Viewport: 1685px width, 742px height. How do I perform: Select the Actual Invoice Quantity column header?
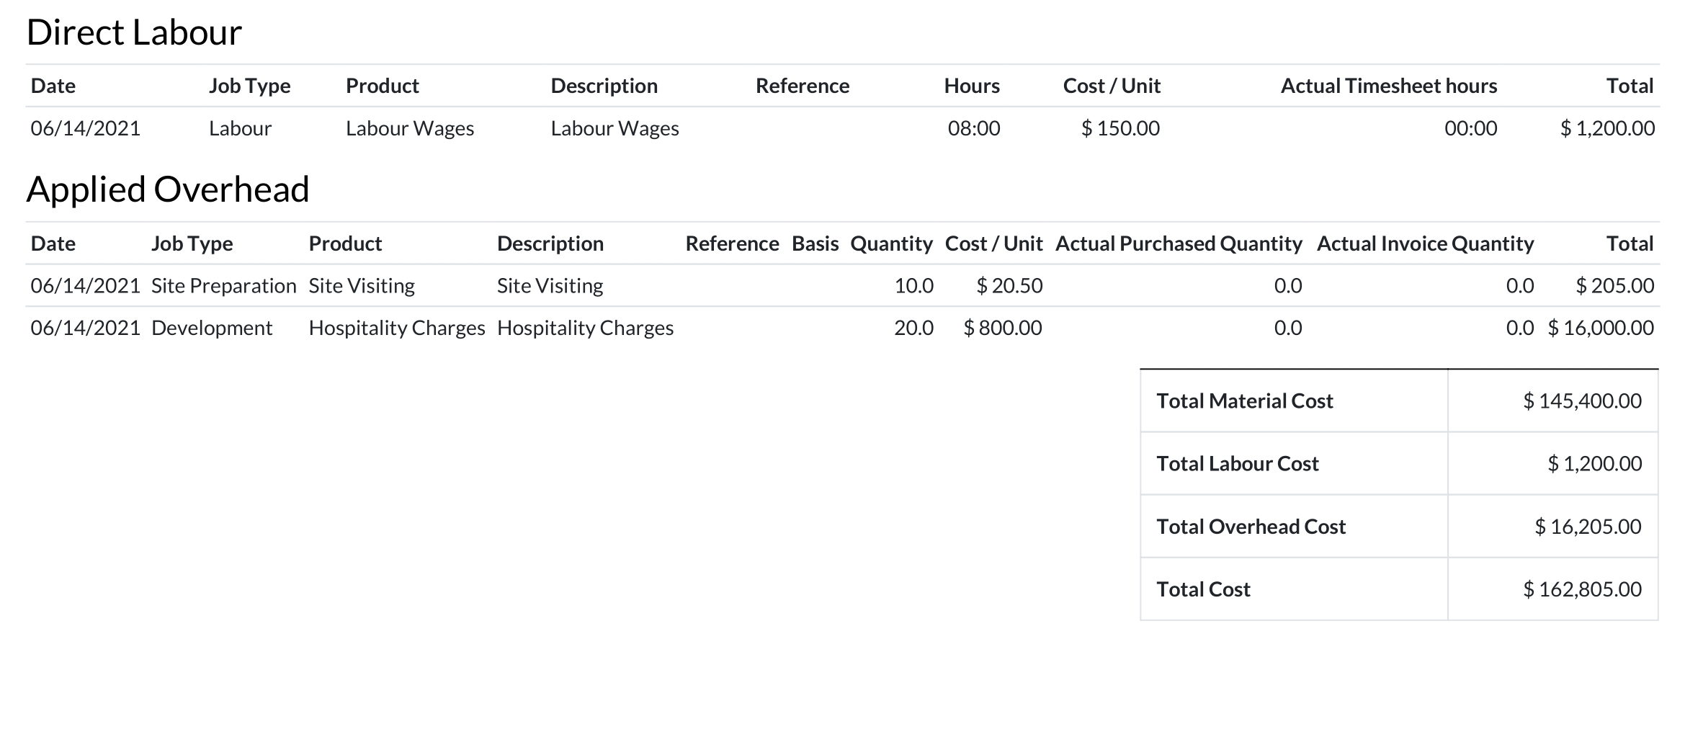point(1426,243)
